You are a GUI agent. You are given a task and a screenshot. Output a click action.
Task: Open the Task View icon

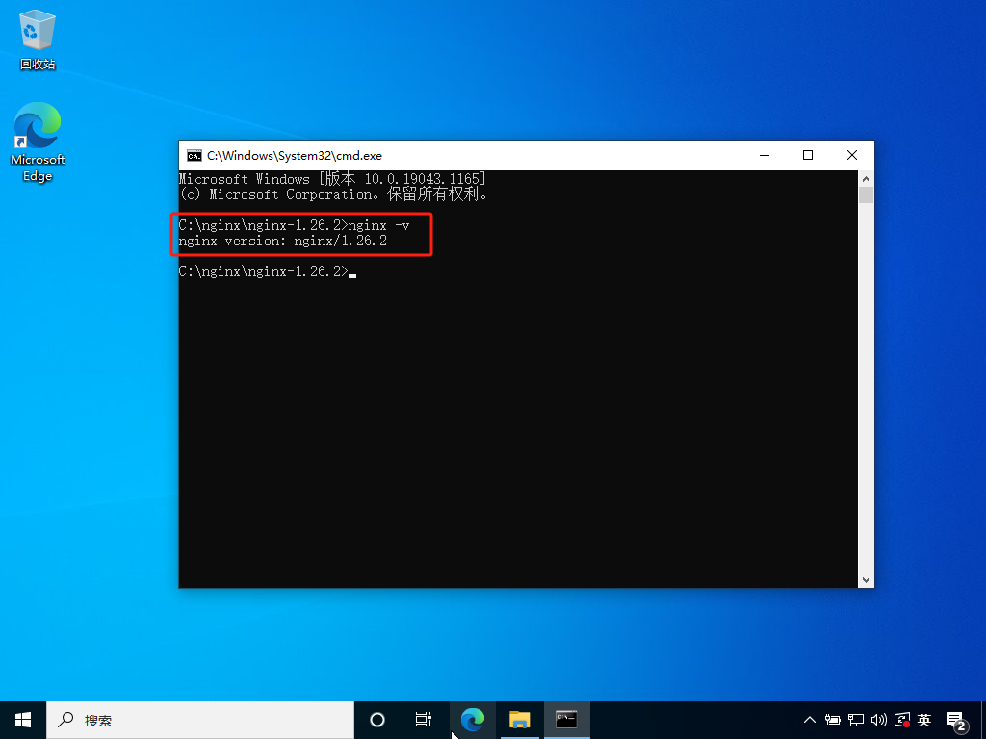[x=424, y=720]
